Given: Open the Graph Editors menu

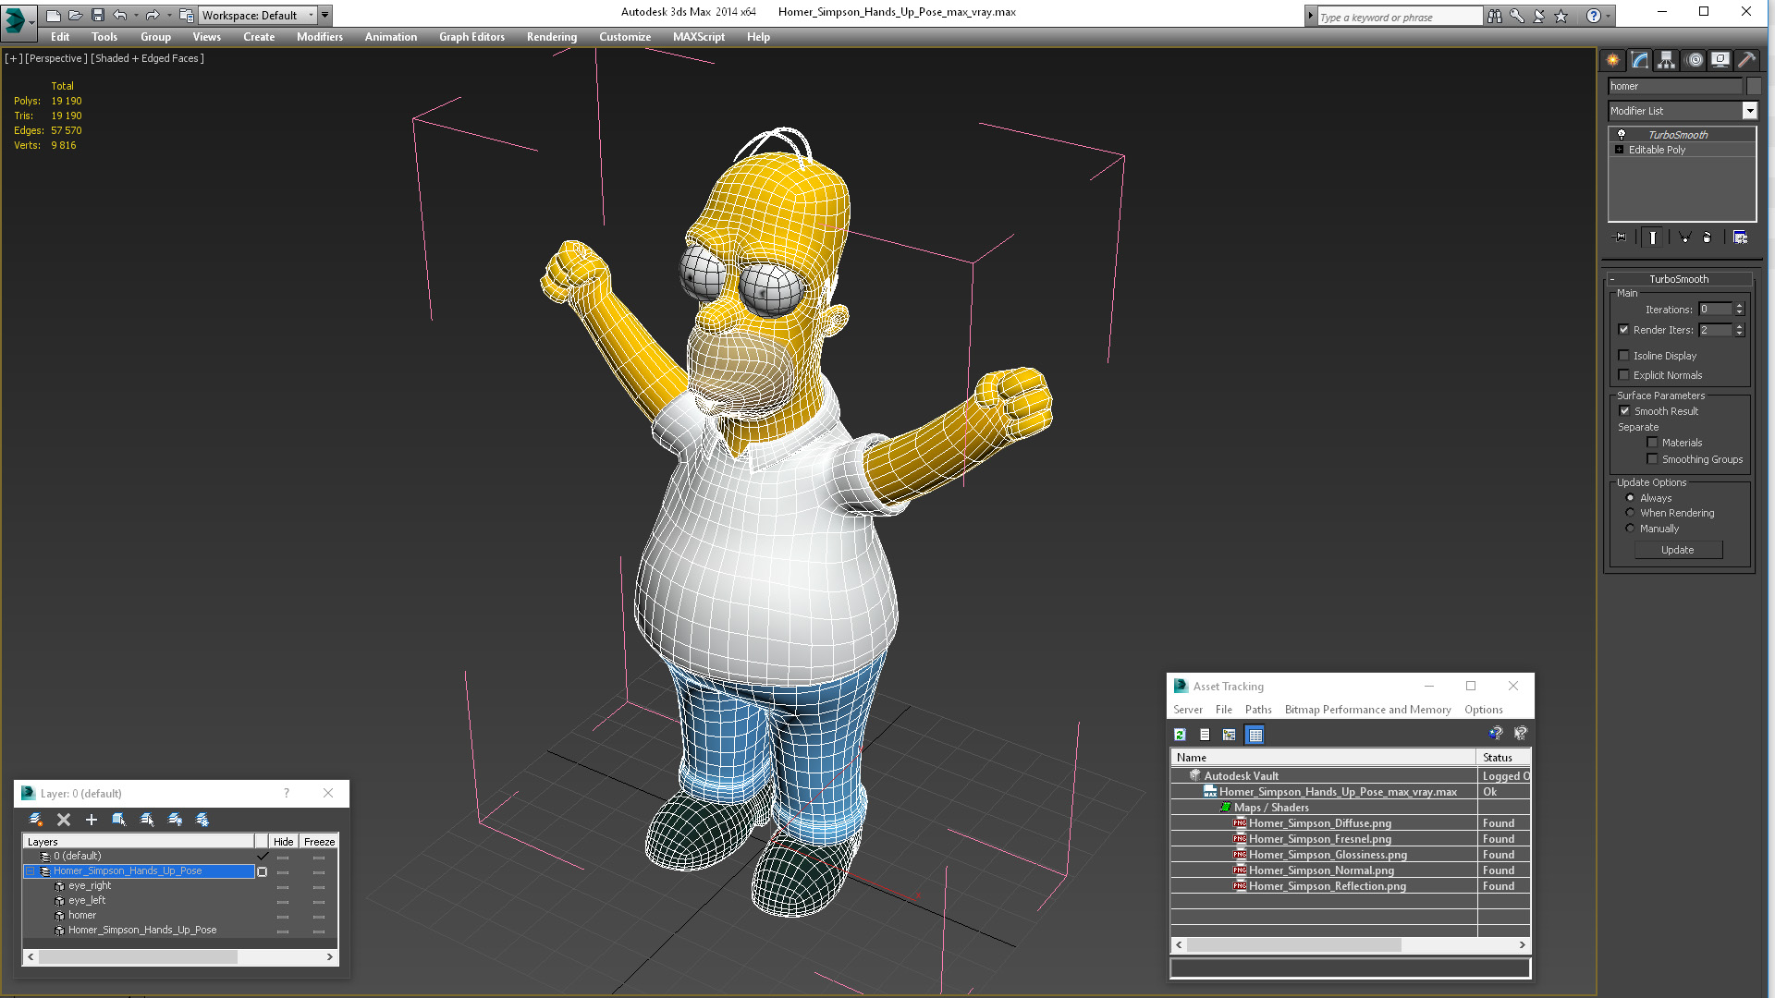Looking at the screenshot, I should pos(471,37).
